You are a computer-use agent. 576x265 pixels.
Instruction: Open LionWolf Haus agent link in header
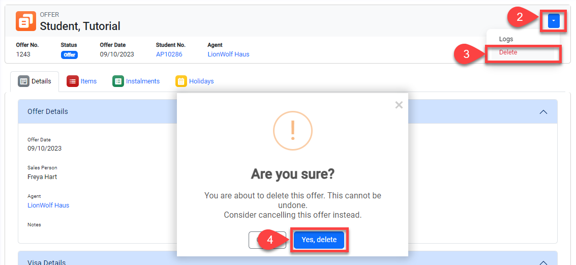point(228,54)
